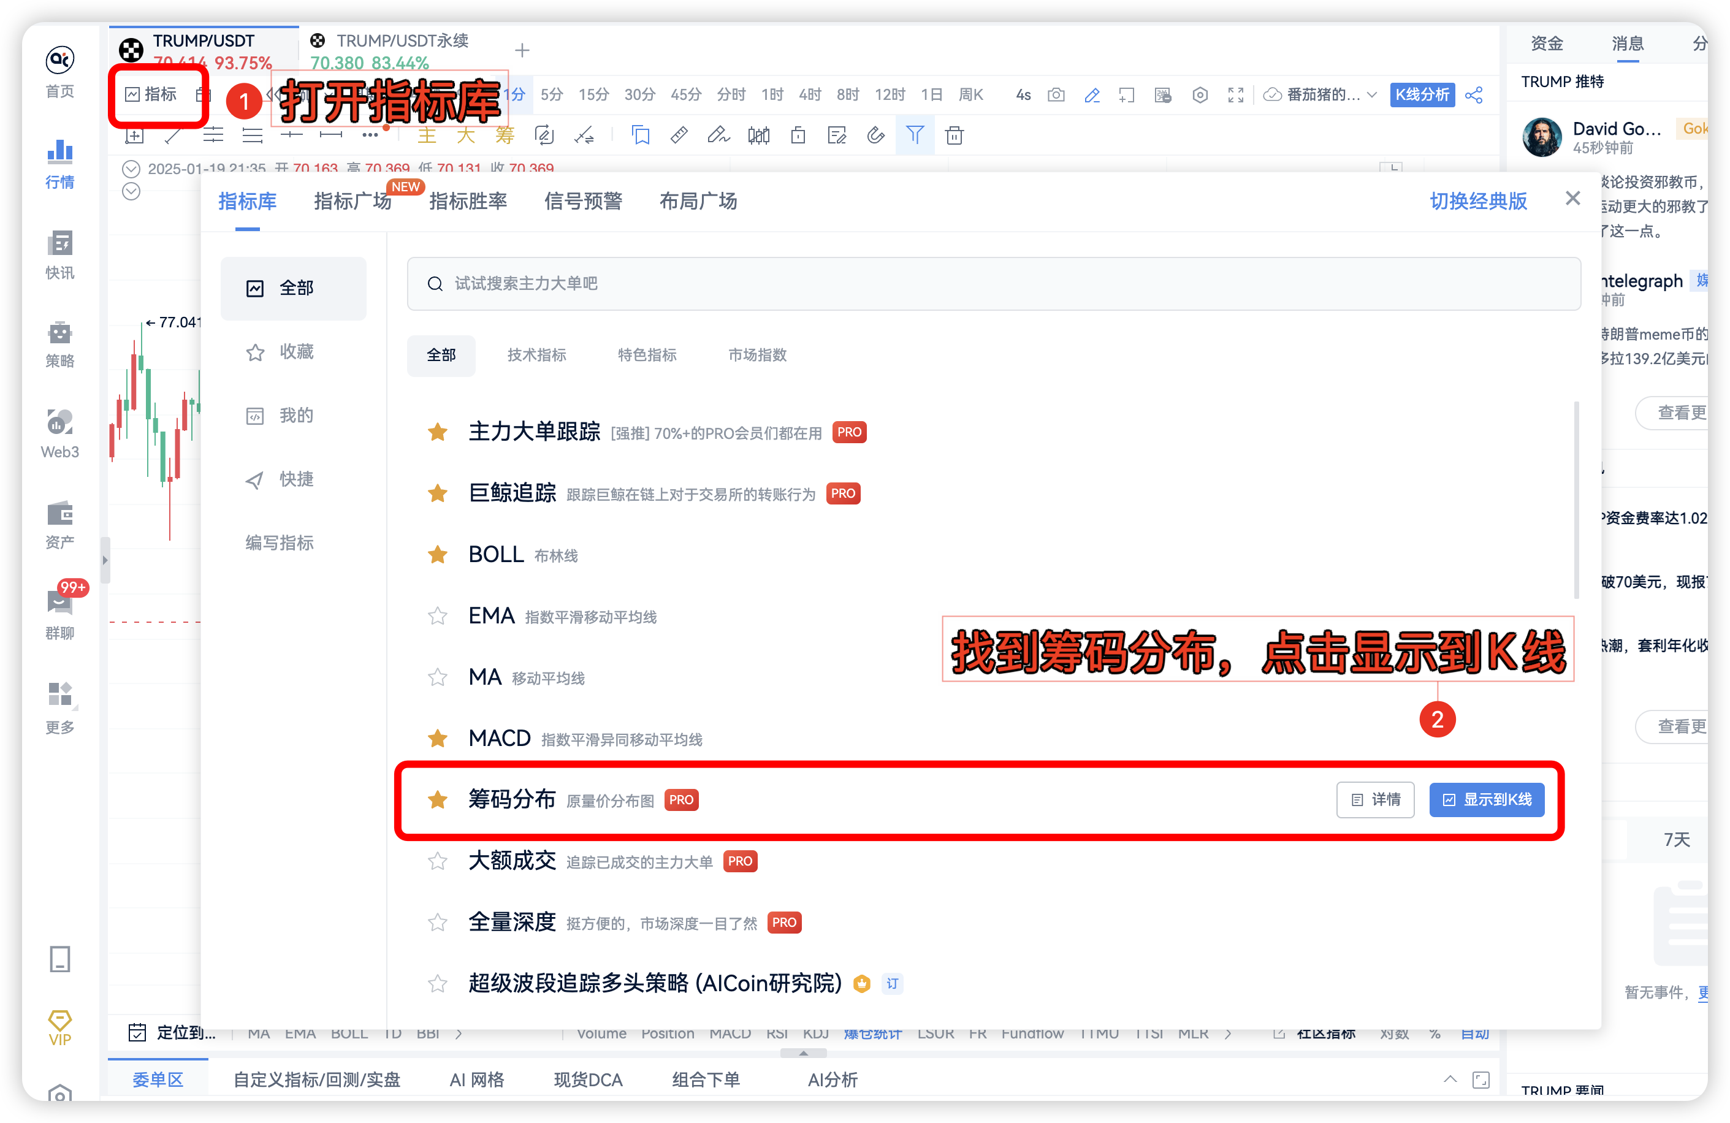
Task: Expand the left panel side arrow handle
Action: [105, 560]
